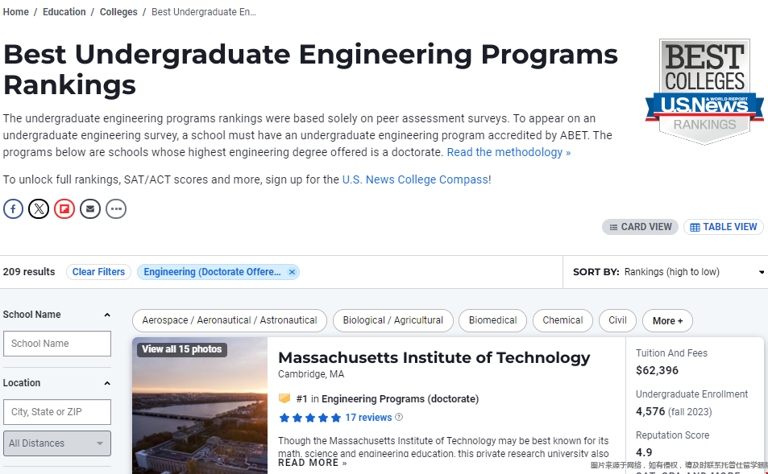Screen dimensions: 768x474
Task: Share page via Facebook icon
Action: click(13, 209)
